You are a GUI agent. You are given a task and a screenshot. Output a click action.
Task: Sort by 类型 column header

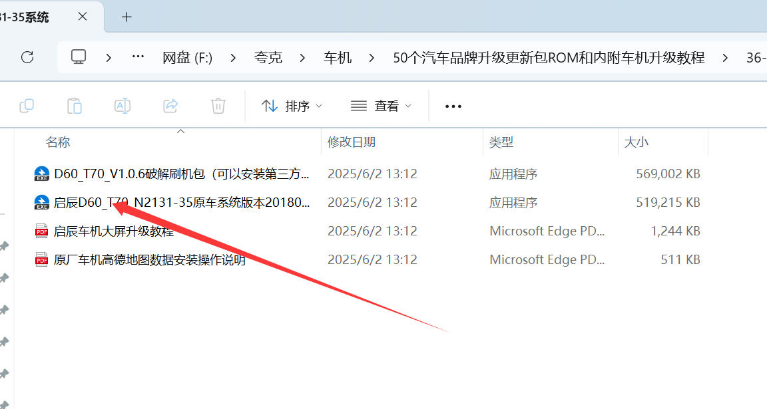pos(501,142)
